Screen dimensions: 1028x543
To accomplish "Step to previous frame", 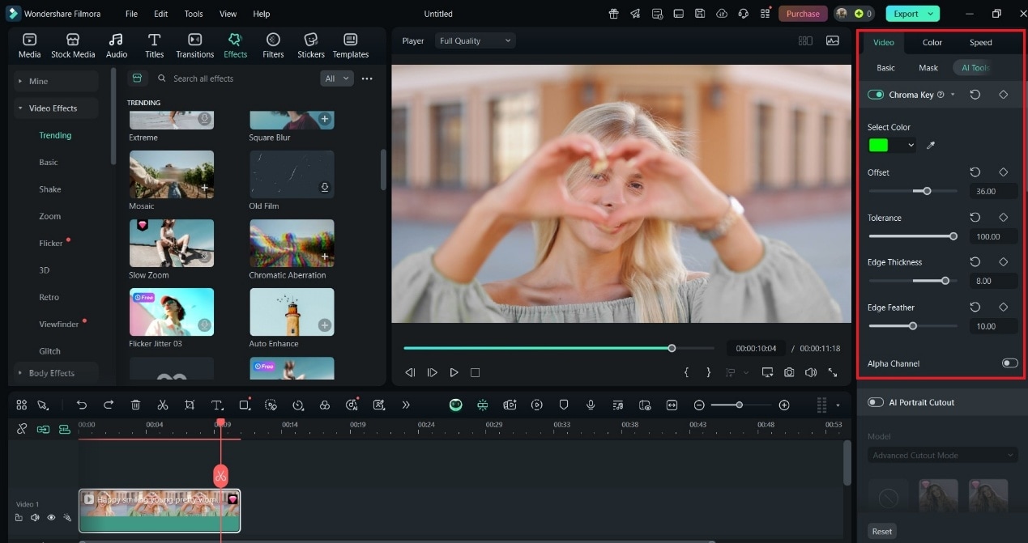I will pyautogui.click(x=410, y=372).
